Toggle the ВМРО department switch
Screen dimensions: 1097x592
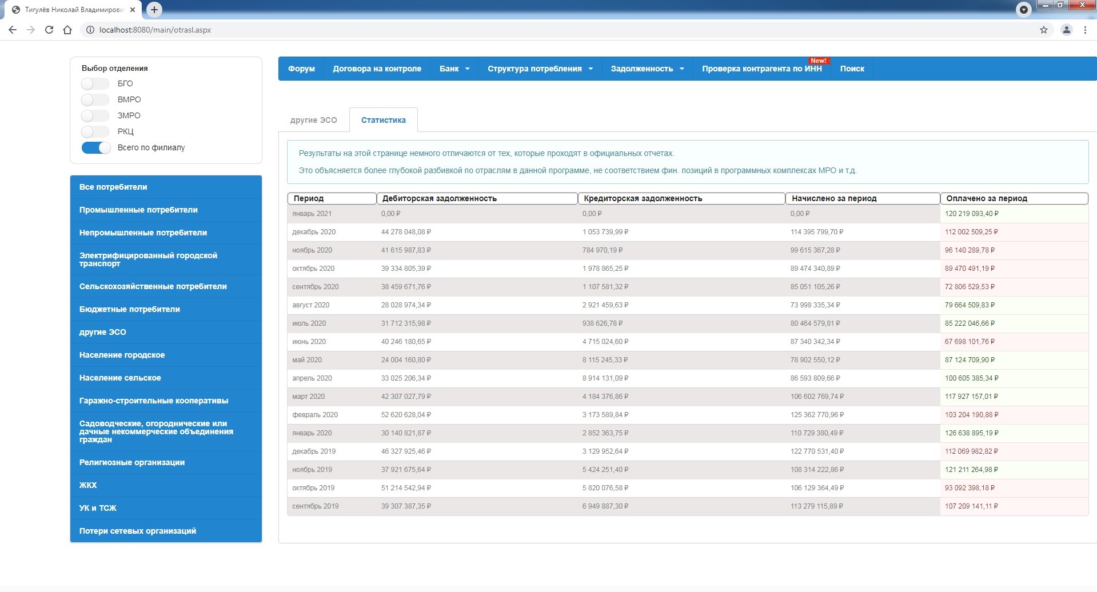tap(95, 99)
